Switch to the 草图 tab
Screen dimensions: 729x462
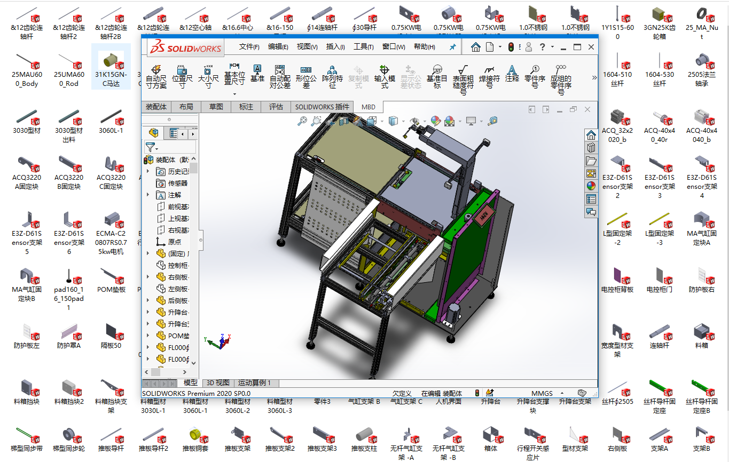(x=216, y=107)
